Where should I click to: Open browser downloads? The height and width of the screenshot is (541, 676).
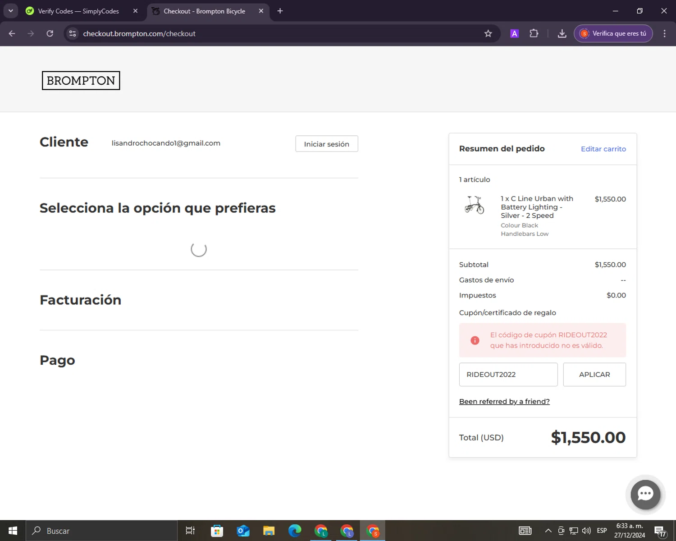pos(562,33)
